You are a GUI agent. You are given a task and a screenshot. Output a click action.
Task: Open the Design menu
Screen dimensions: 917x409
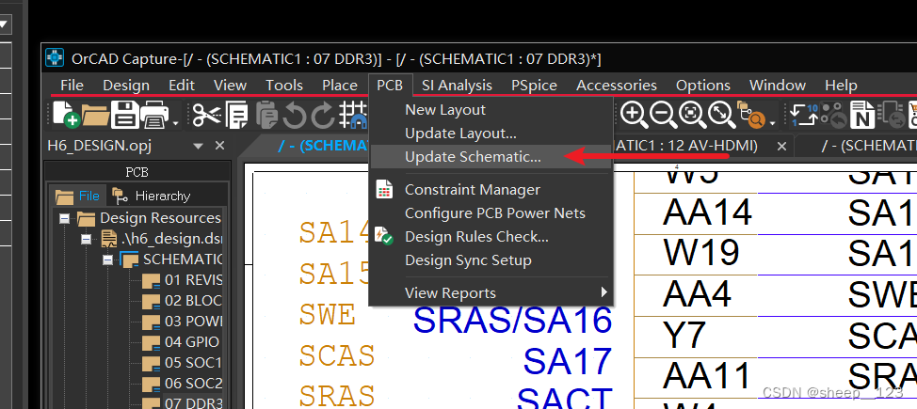click(126, 86)
